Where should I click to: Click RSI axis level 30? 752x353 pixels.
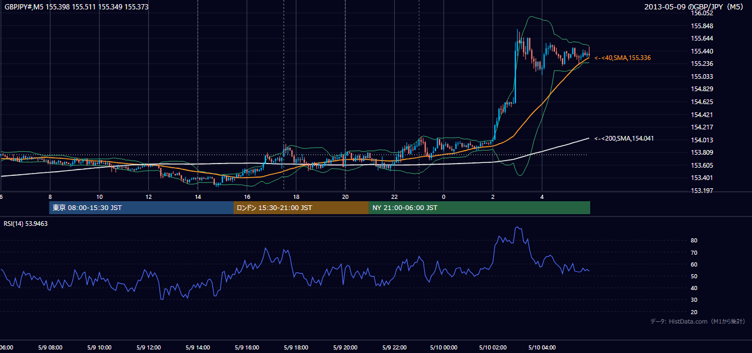click(694, 300)
